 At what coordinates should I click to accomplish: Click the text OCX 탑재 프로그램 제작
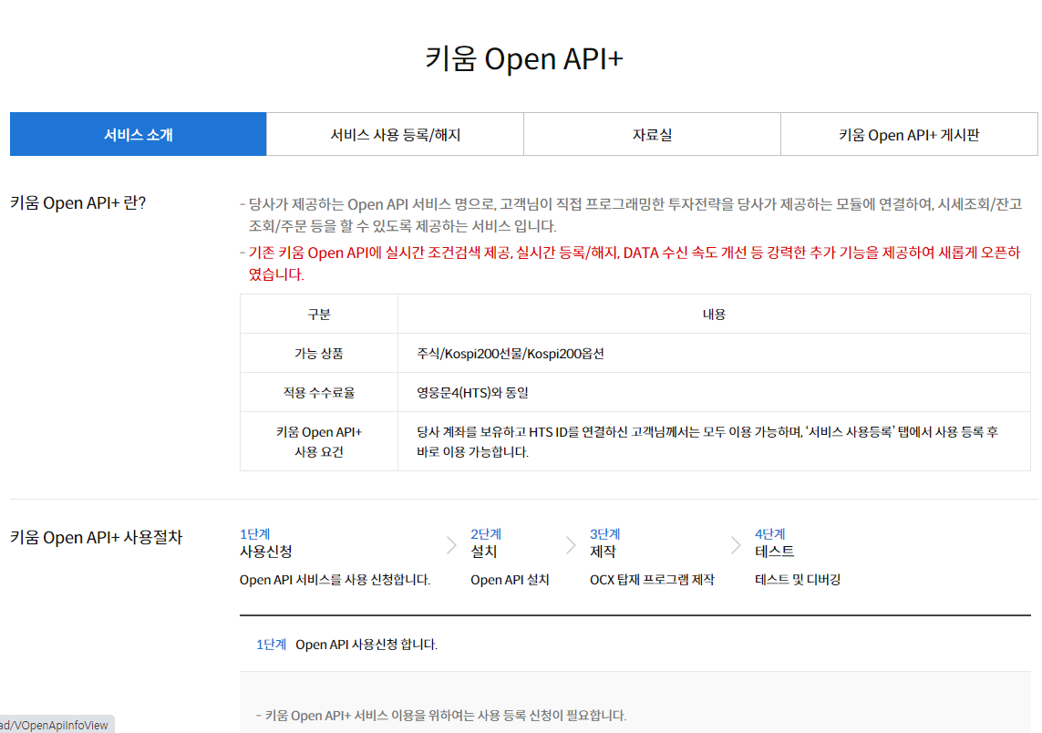click(652, 580)
